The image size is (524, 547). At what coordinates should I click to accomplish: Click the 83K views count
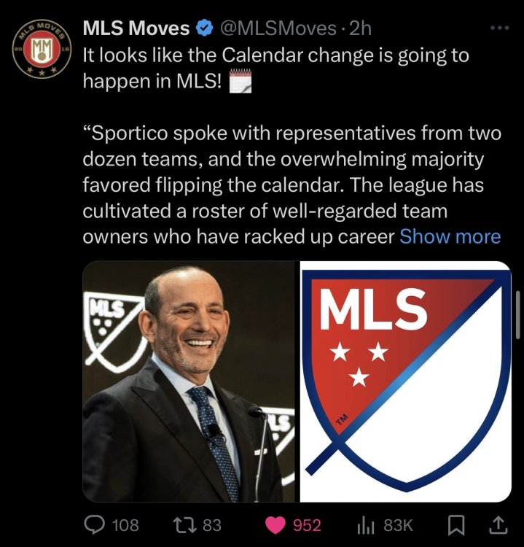coord(398,525)
